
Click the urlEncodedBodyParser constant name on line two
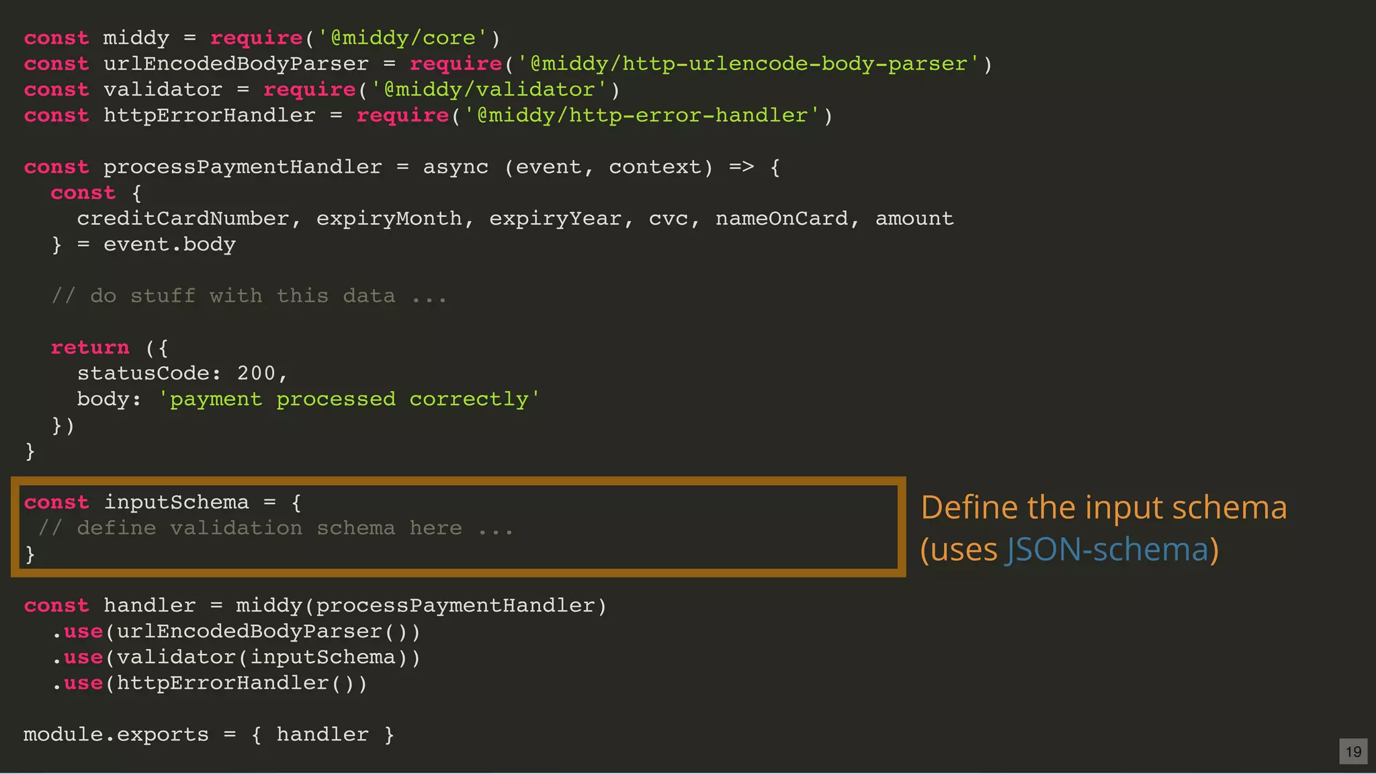[236, 64]
